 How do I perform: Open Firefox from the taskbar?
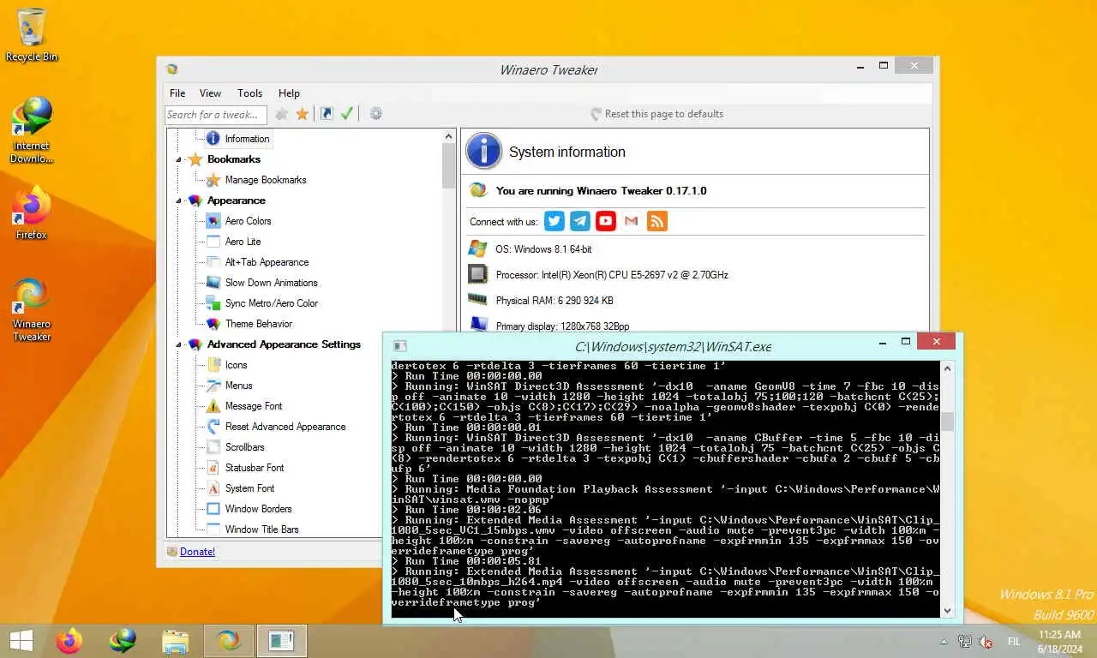tap(69, 641)
